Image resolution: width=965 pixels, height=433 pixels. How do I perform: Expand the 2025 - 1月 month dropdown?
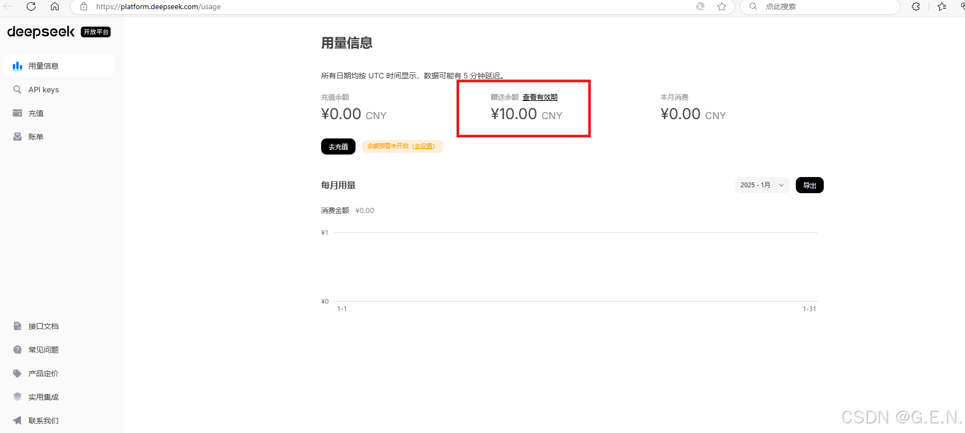click(x=761, y=185)
